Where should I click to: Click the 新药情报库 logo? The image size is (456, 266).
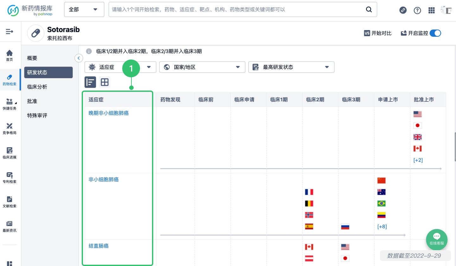(x=30, y=10)
